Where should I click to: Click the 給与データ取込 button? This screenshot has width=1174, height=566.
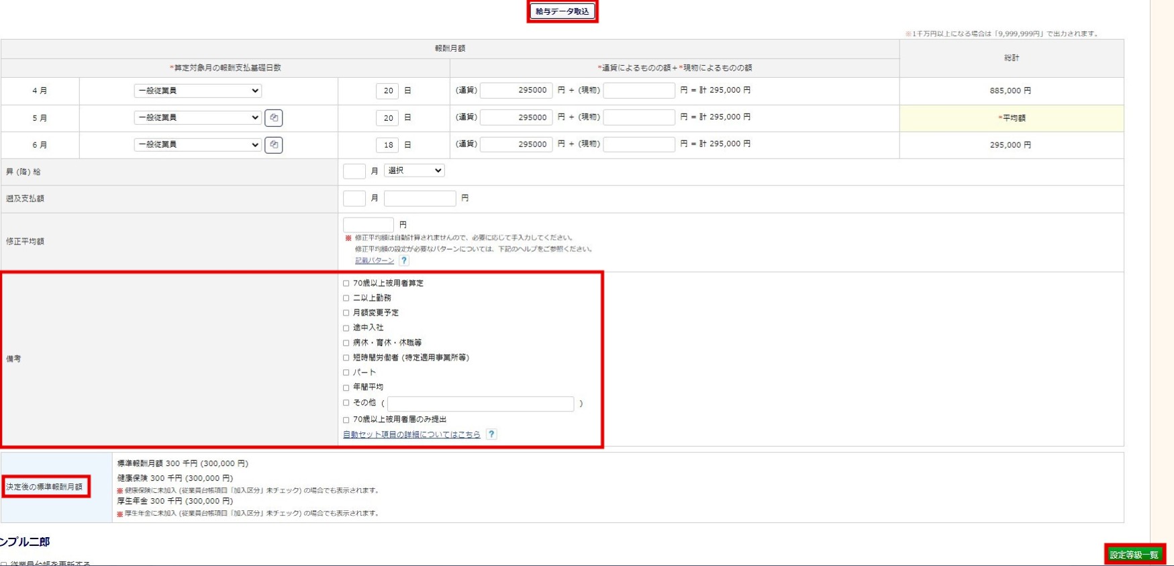pyautogui.click(x=562, y=11)
